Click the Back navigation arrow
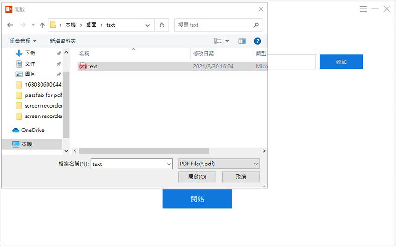396x246 pixels. point(10,25)
